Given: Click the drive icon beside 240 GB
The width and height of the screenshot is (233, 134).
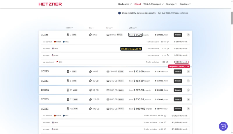Looking at the screenshot, I should (x=108, y=81).
